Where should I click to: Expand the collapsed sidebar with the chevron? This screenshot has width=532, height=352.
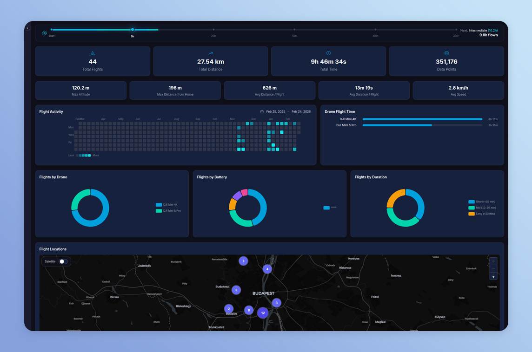(27, 28)
